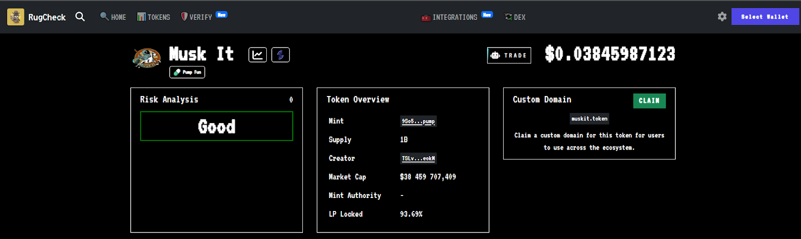The width and height of the screenshot is (801, 239).
Task: Click the RugCheck brand name
Action: pyautogui.click(x=47, y=17)
